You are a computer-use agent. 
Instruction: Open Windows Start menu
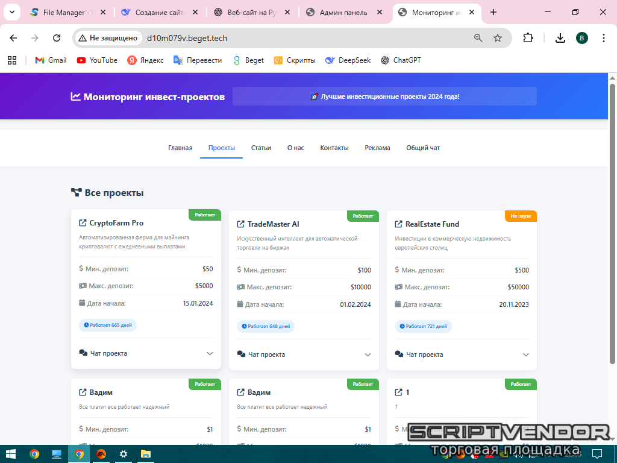click(x=11, y=454)
